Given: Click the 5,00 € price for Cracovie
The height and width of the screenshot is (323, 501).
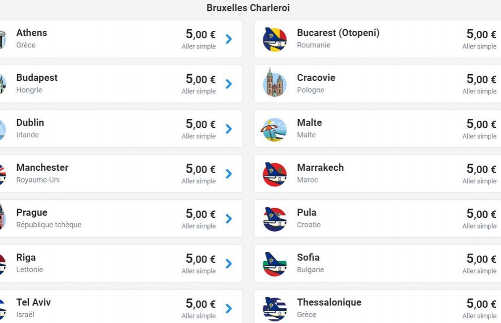Looking at the screenshot, I should pos(481,79).
